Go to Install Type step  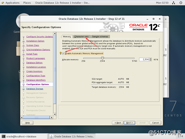click(x=32, y=54)
